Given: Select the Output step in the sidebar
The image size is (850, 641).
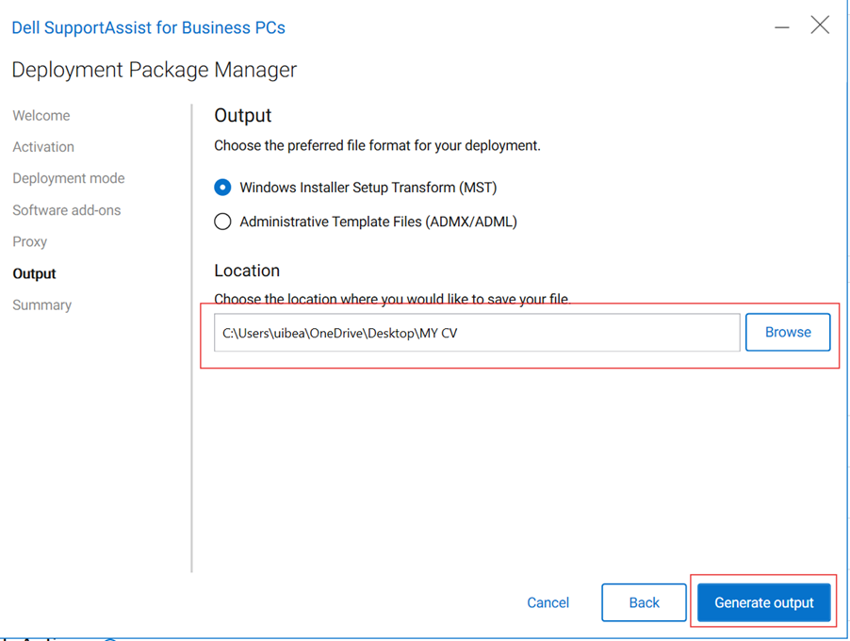Looking at the screenshot, I should 34,273.
